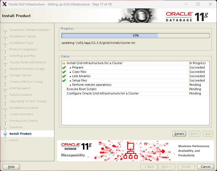Screen dimensions: 217x171
Task: Select ASM Password step
Action: (x=20, y=88)
